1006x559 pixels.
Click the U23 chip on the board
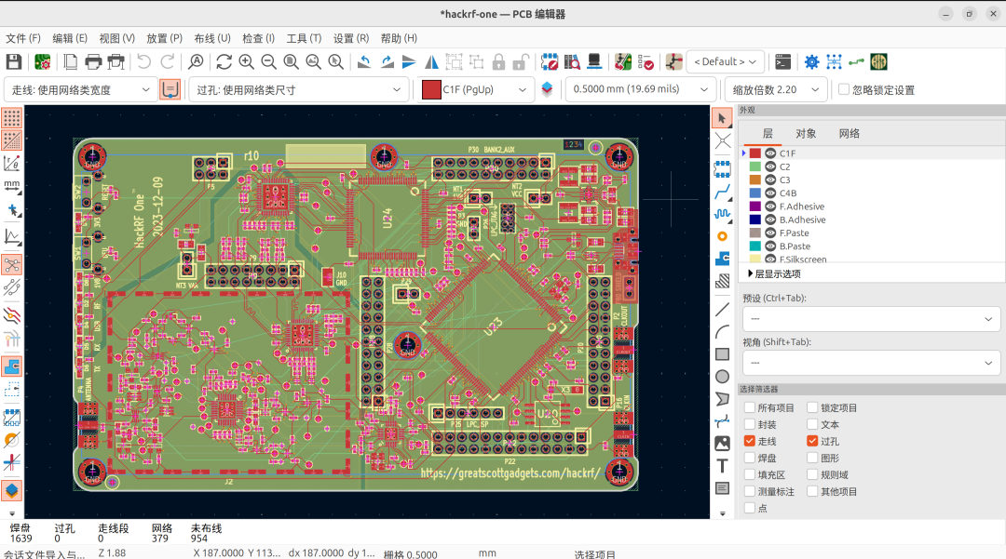[494, 327]
